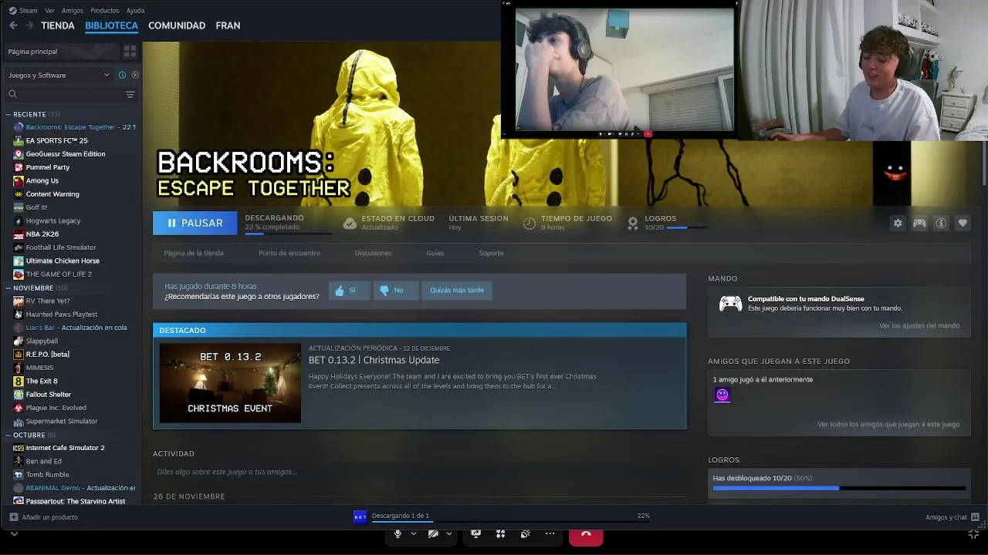Open the Steam menu

point(23,11)
